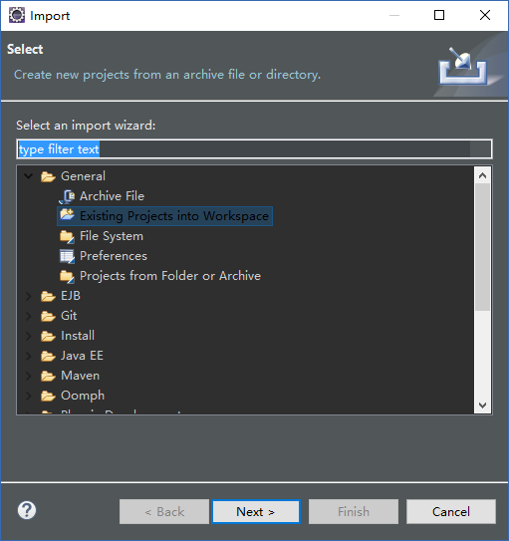Screen dimensions: 509x541
Task: Open the help question mark icon
Action: (27, 510)
